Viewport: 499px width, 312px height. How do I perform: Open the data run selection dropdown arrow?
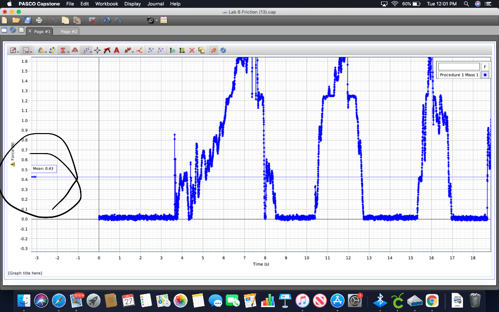pos(45,52)
